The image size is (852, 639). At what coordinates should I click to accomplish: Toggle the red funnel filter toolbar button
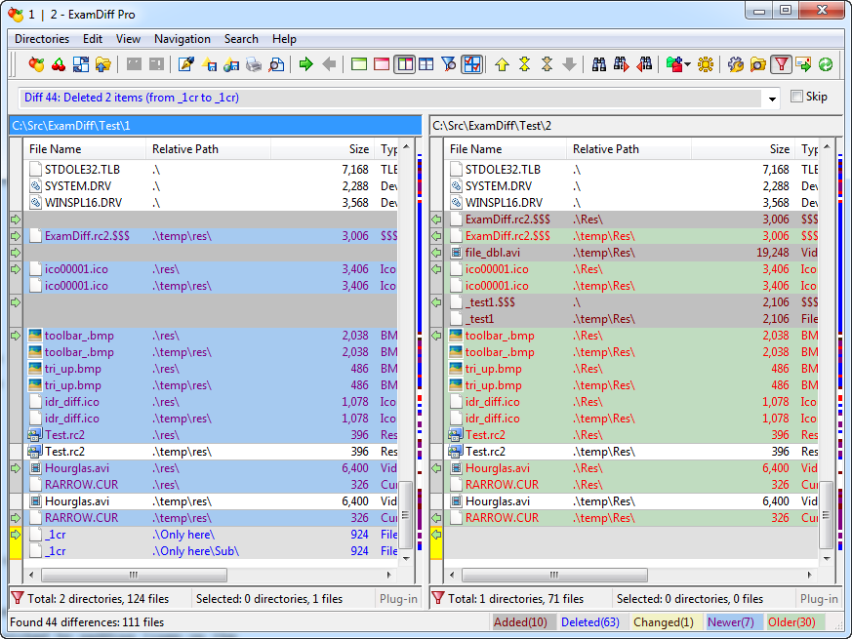(x=781, y=64)
